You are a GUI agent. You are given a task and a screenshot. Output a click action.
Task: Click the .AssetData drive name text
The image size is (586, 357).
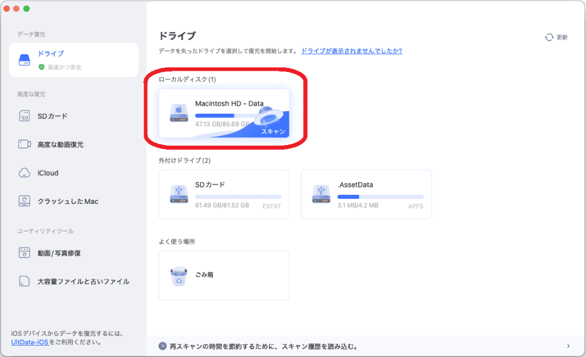(x=355, y=184)
